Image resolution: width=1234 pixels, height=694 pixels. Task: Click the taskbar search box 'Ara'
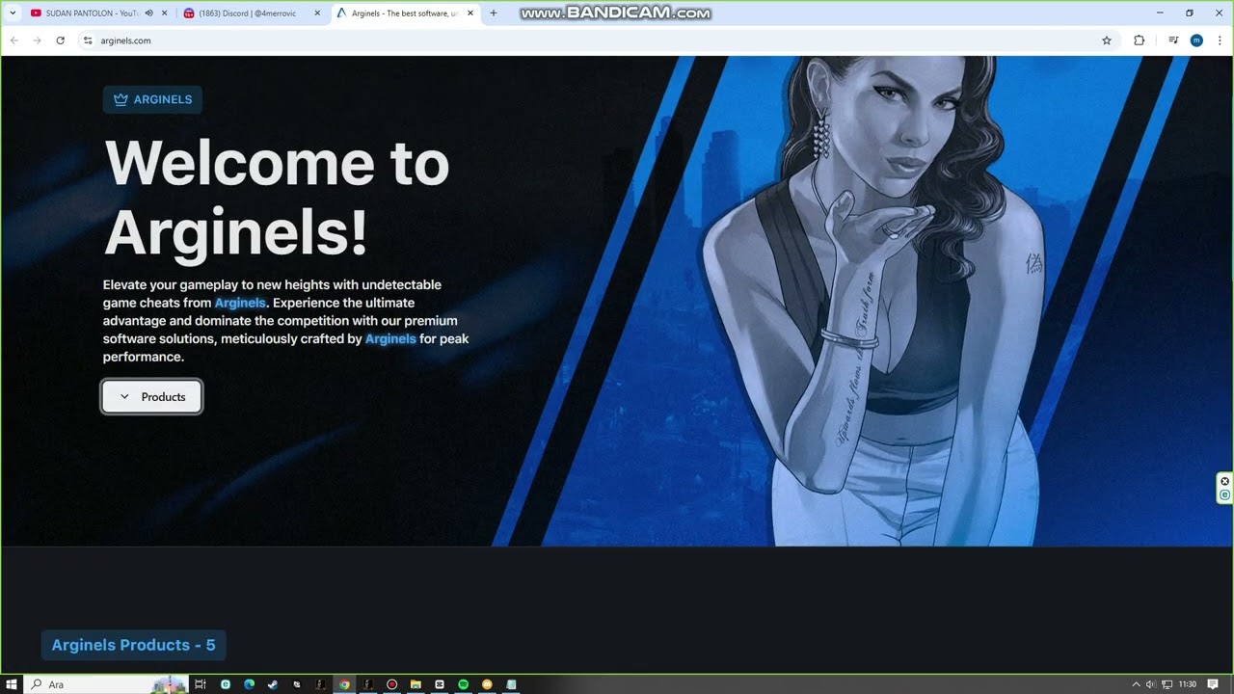pyautogui.click(x=106, y=684)
